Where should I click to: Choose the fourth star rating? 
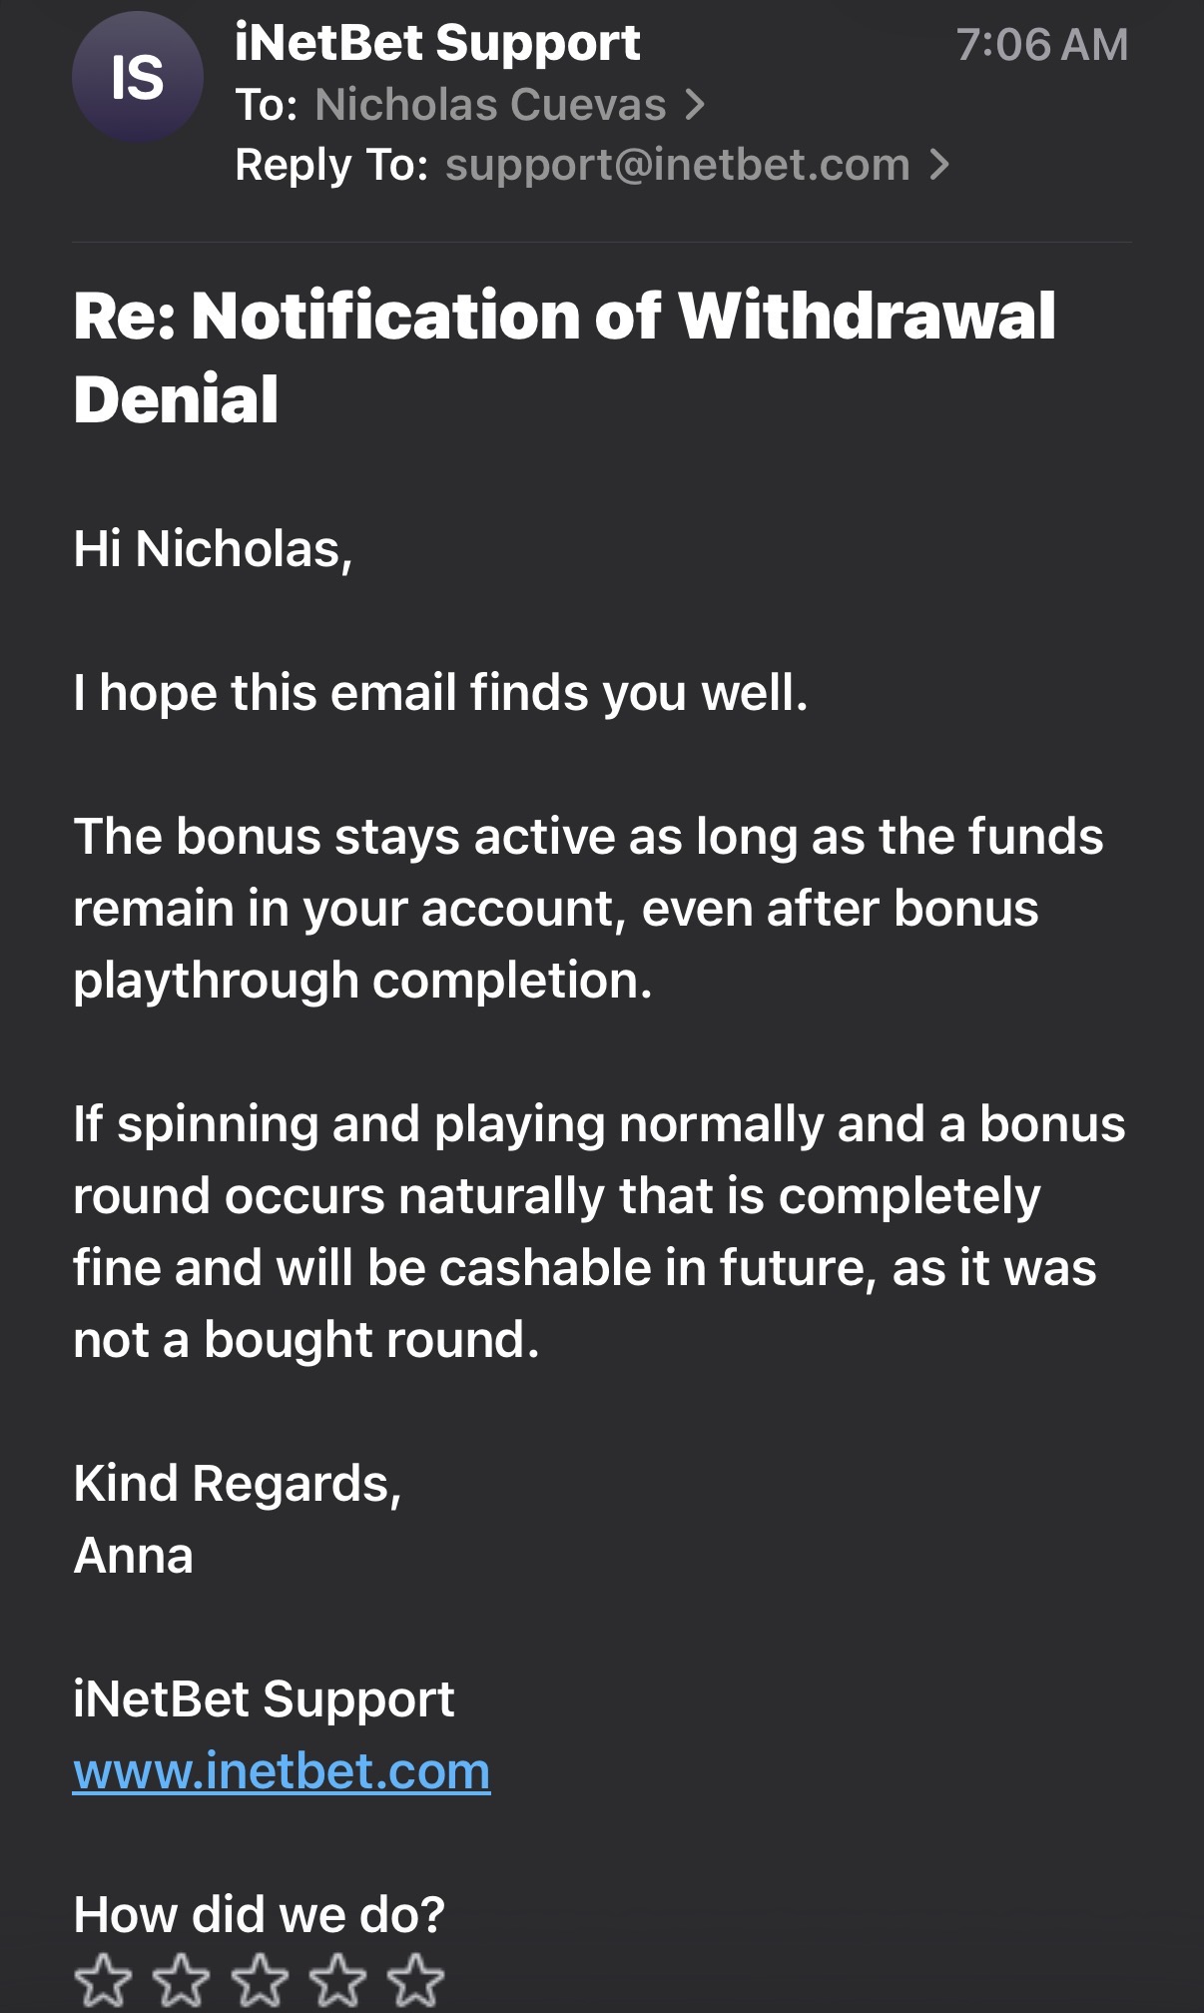pyautogui.click(x=337, y=1978)
